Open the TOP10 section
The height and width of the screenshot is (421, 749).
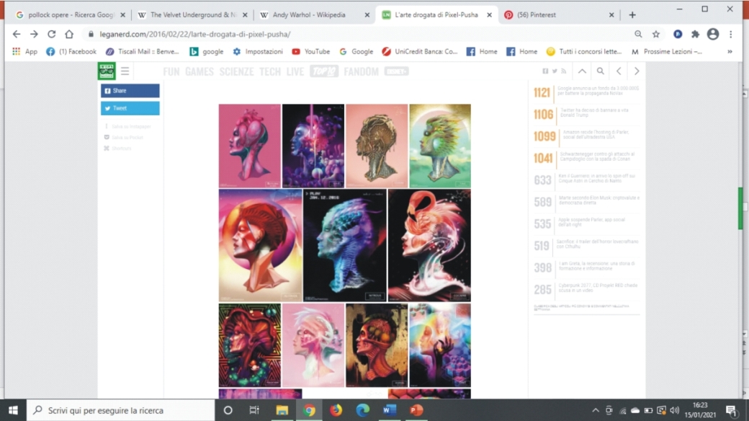tap(324, 71)
